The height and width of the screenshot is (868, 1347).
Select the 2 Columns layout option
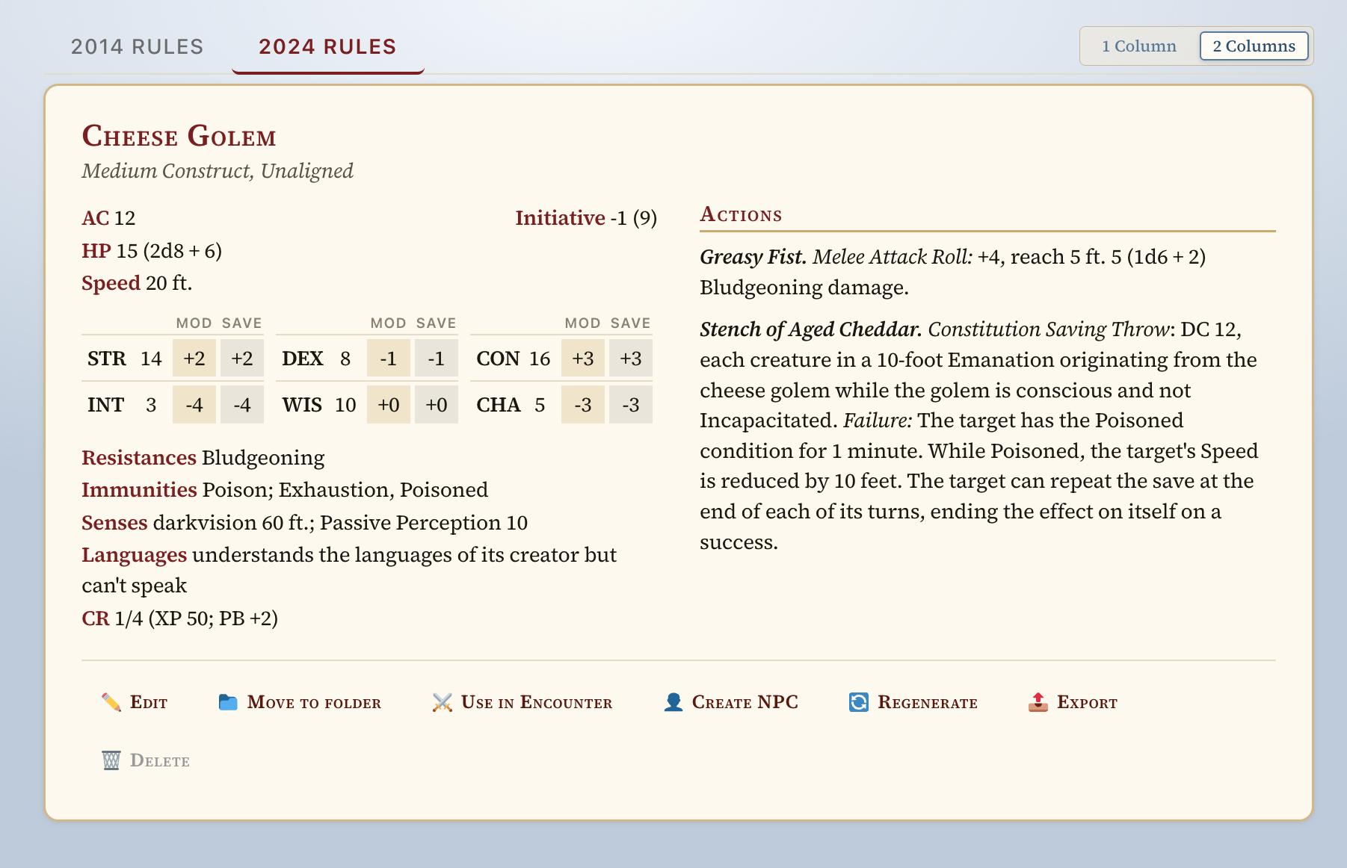pyautogui.click(x=1254, y=46)
